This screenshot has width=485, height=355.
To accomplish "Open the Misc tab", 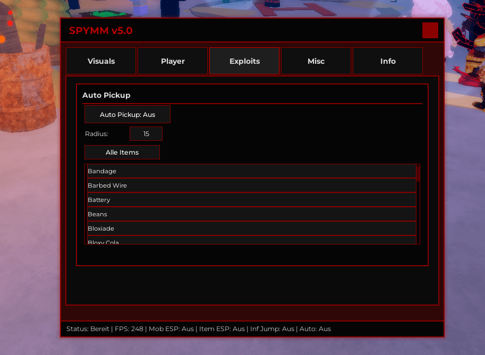I will 316,61.
